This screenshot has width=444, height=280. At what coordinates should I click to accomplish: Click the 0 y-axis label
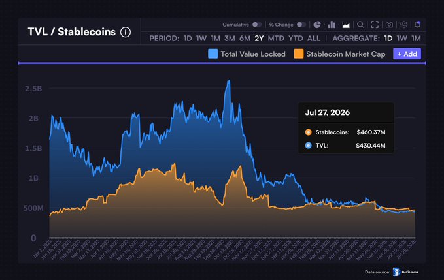[34, 238]
